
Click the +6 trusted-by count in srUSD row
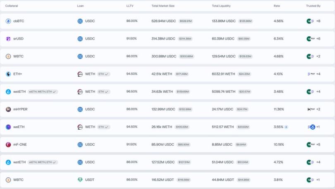(x=318, y=39)
